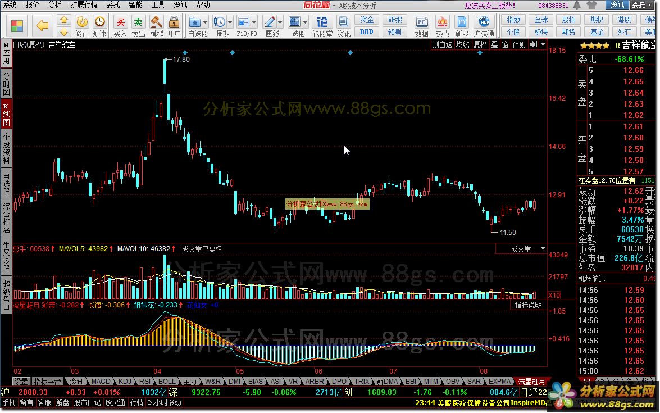Toggle 均线 moving averages on chart

(x=463, y=44)
